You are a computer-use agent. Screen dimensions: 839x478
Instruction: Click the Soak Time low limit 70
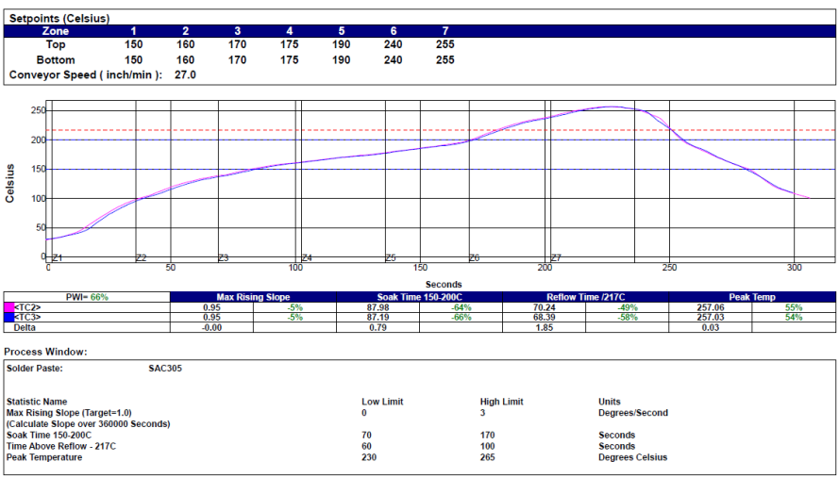[x=366, y=436]
